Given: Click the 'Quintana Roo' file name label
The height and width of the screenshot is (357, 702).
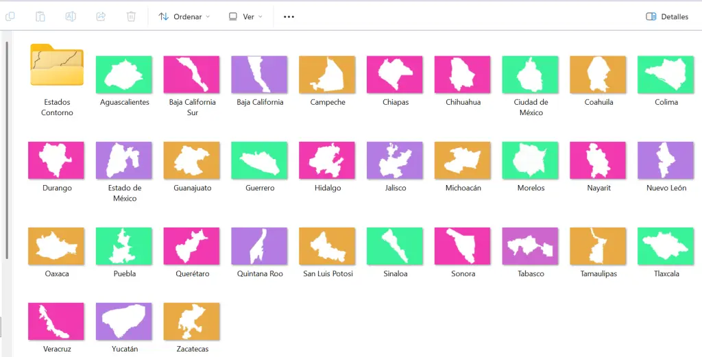Looking at the screenshot, I should [260, 274].
